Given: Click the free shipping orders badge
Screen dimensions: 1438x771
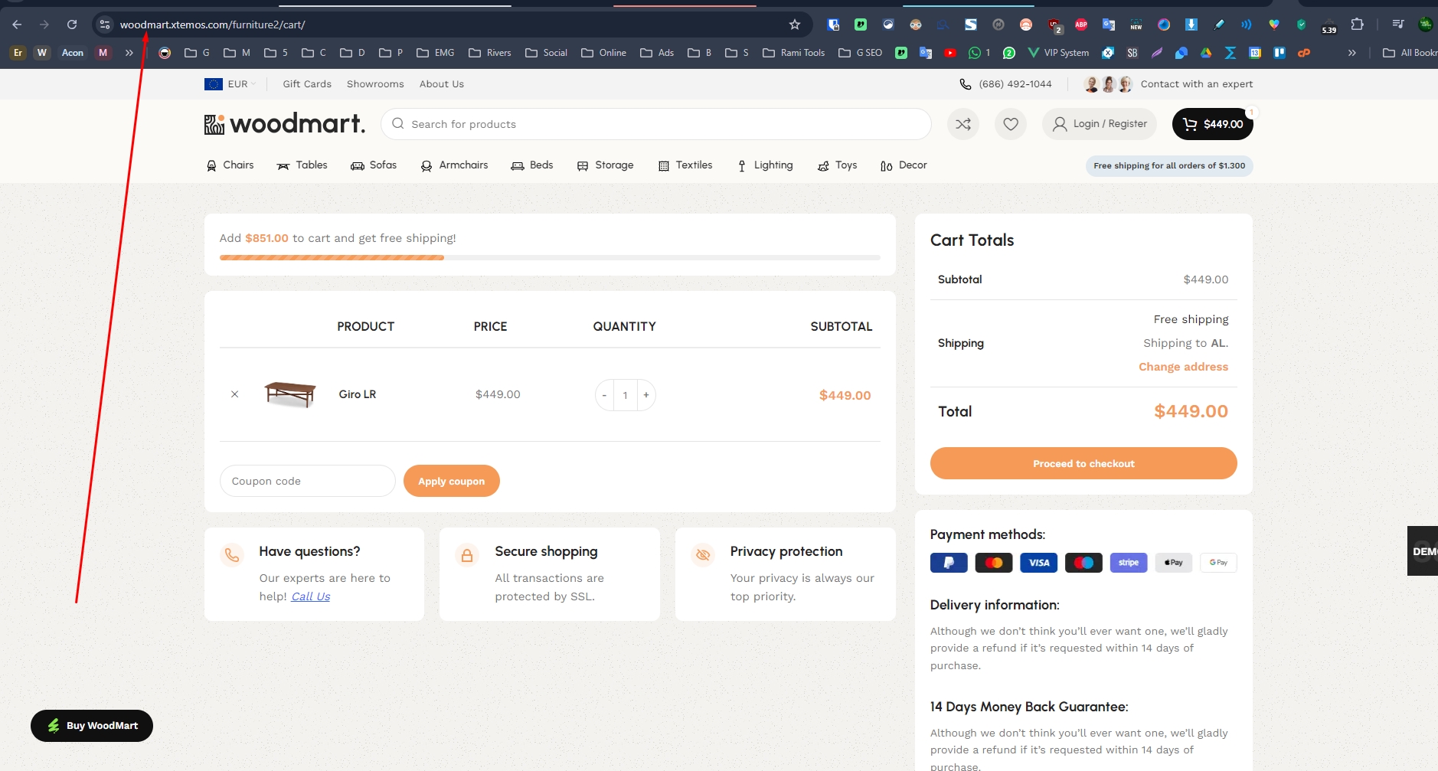Looking at the screenshot, I should (1169, 165).
